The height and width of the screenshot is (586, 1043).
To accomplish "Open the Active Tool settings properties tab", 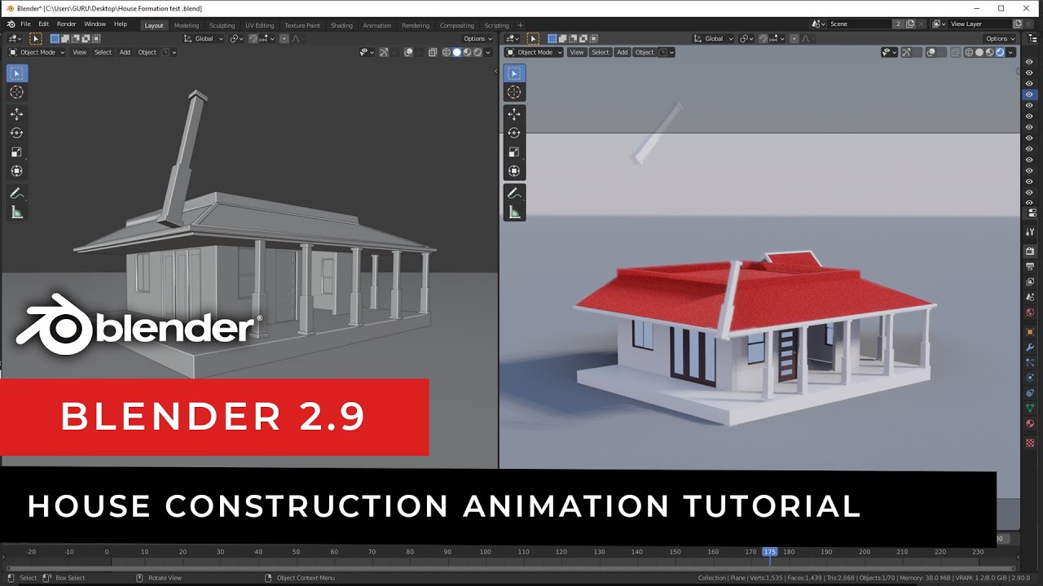I will click(x=1030, y=230).
